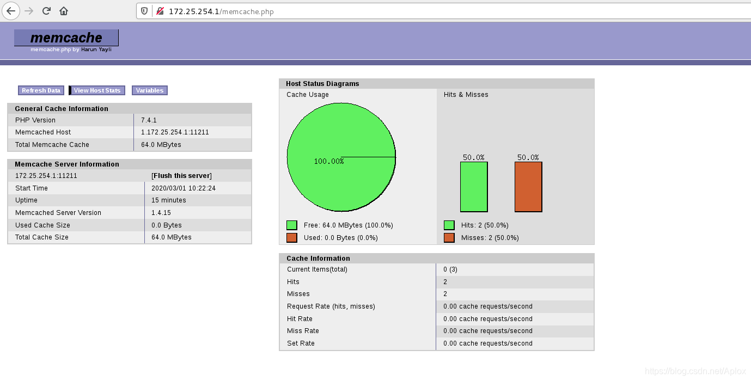Click the browser forward arrow
The image size is (751, 381).
(x=29, y=11)
